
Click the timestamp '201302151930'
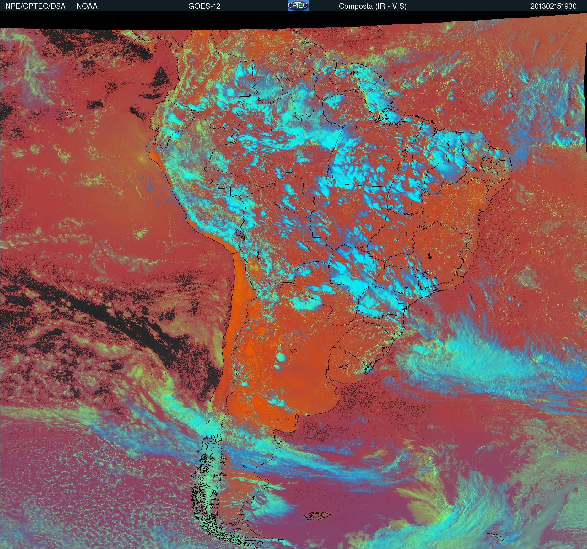coord(553,6)
